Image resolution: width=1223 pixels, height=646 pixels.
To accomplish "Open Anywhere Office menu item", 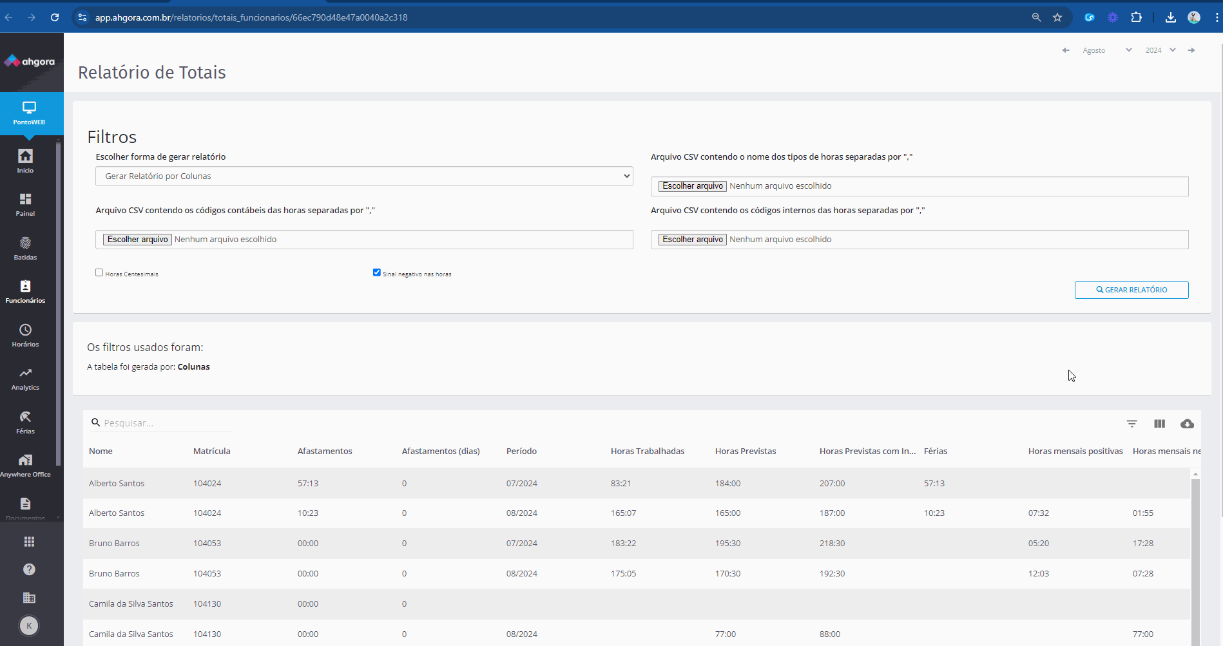I will 25,465.
